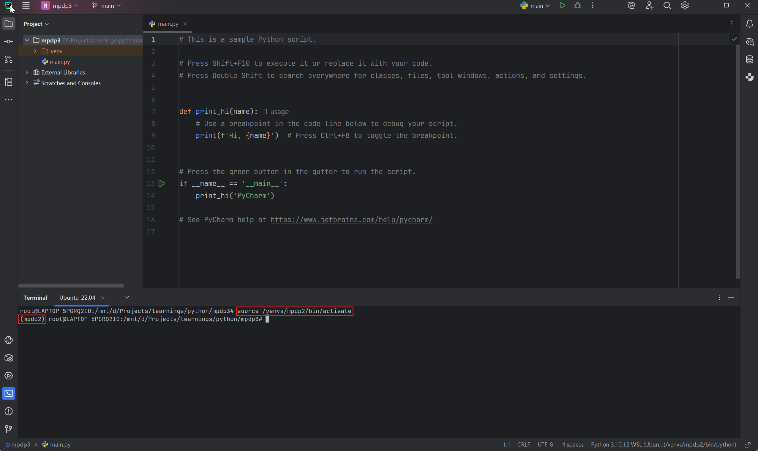This screenshot has height=451, width=758.
Task: Open the Python Console tool window
Action: [9, 340]
